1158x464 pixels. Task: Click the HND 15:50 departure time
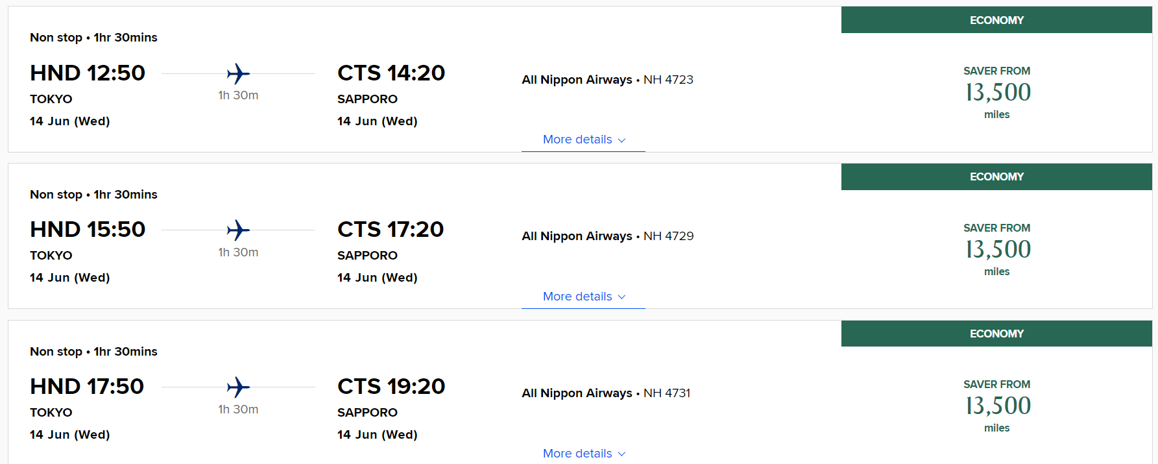tap(88, 229)
